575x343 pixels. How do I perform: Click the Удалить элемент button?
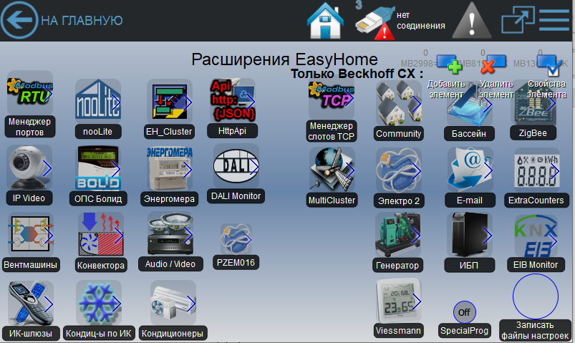click(x=491, y=66)
